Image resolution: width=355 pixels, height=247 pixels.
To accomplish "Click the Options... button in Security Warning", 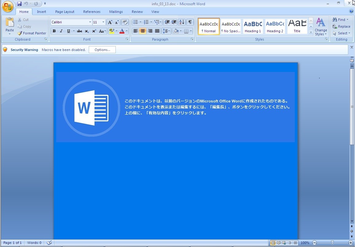I will [x=102, y=50].
